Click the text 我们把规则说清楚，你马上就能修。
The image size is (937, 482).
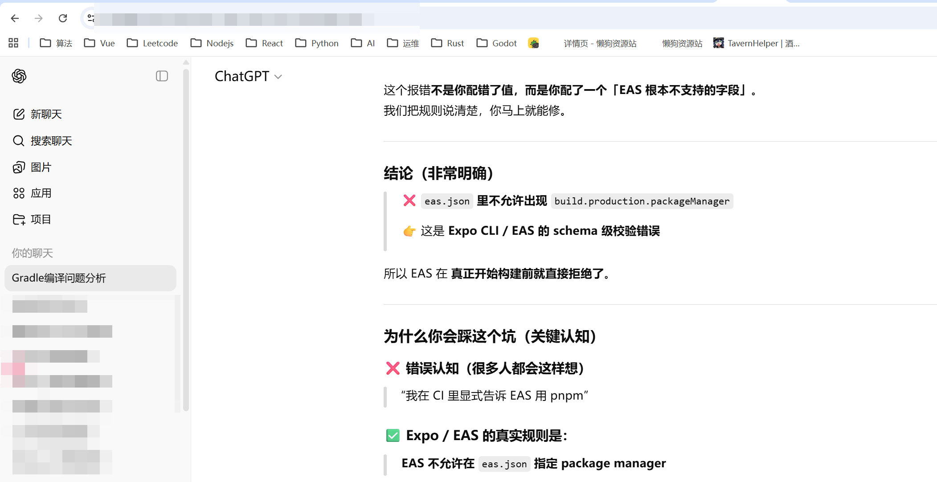click(x=476, y=110)
